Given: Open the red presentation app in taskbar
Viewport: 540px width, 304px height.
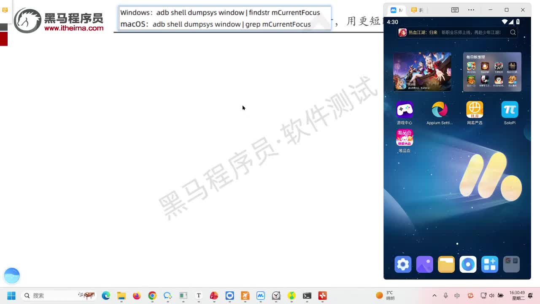Looking at the screenshot, I should [x=214, y=296].
